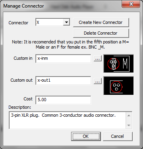This screenshot has height=149, width=143.
Task: Click the Description scrollbar up arrow
Action: pos(129,116)
